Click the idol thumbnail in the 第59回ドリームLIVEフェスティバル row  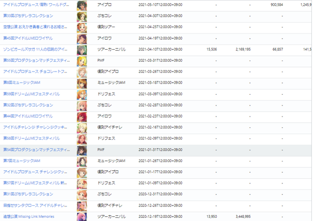point(82,95)
